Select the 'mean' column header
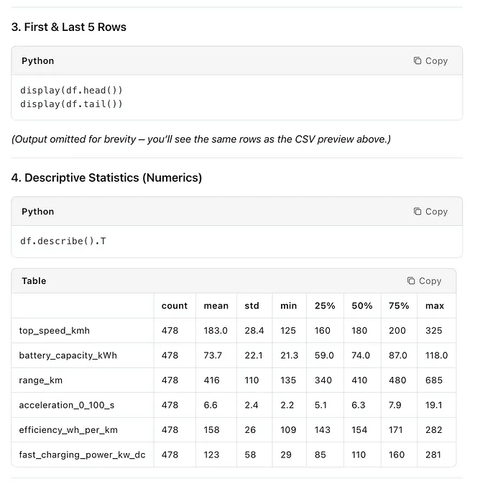 pos(216,306)
